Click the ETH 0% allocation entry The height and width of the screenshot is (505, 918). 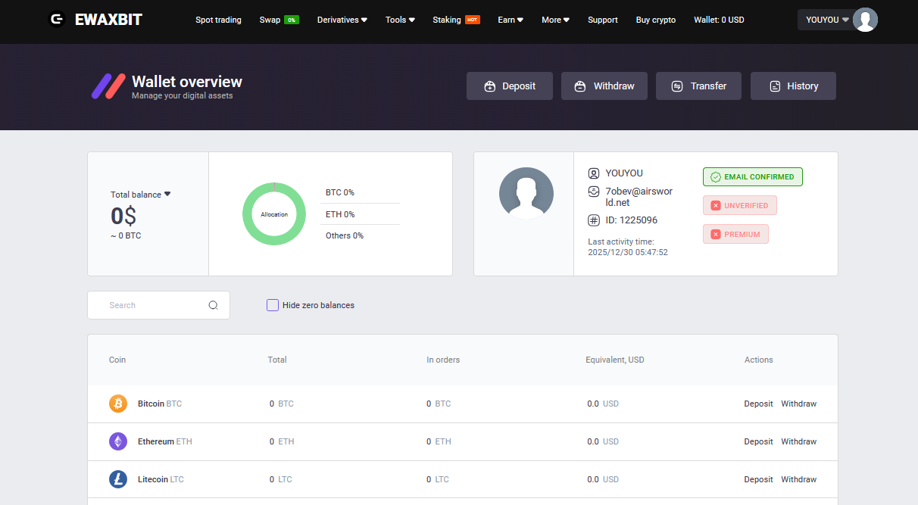(340, 214)
